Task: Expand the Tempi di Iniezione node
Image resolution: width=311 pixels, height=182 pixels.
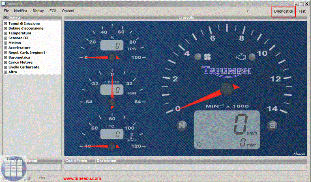Action: 6,24
